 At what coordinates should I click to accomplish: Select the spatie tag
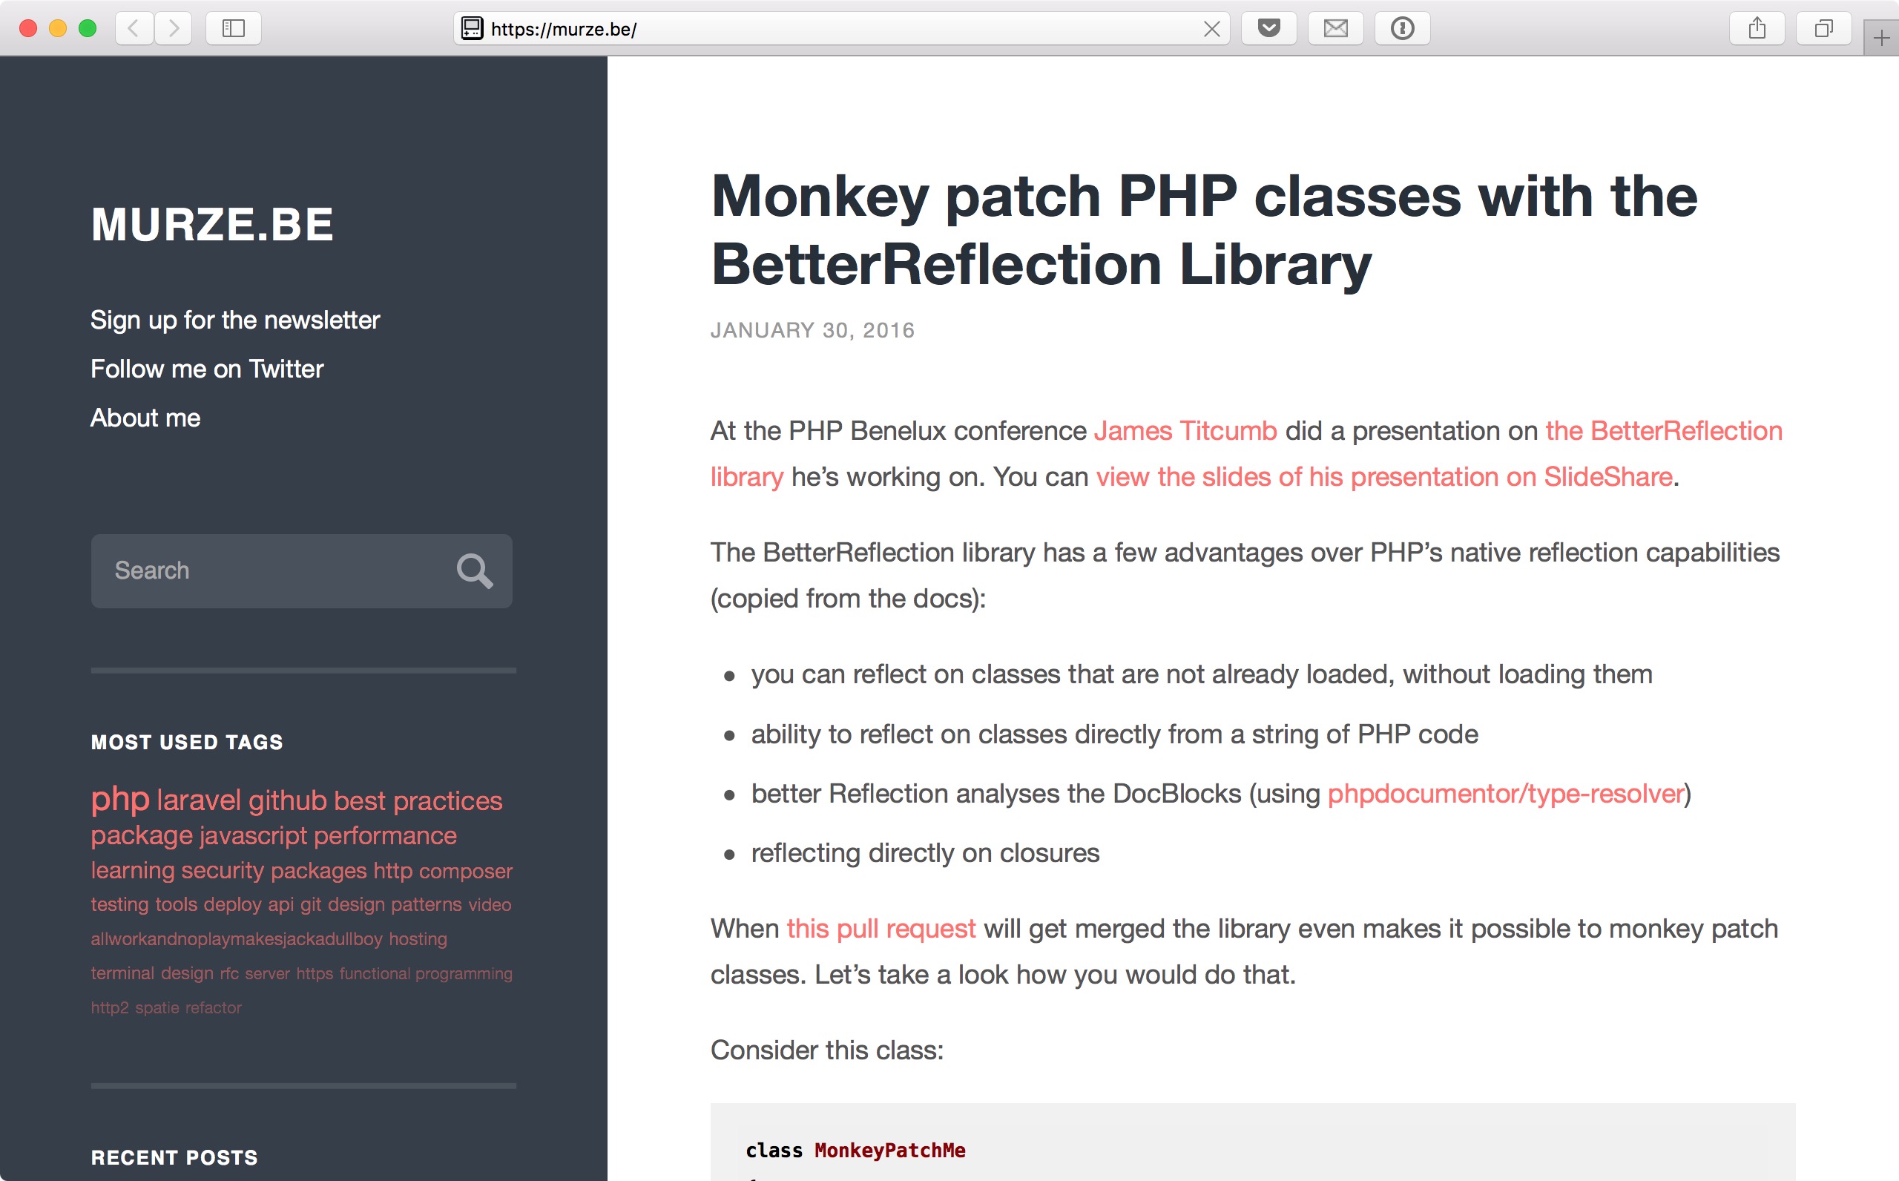[158, 1007]
